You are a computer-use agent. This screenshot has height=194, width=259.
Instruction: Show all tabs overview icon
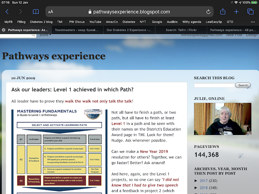[251, 12]
